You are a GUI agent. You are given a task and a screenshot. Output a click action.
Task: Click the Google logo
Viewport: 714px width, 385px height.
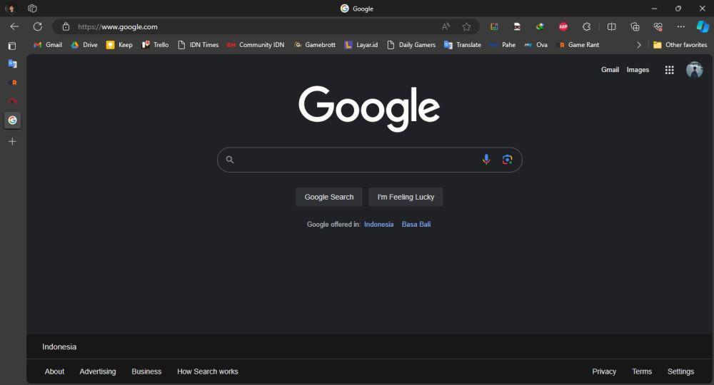click(x=369, y=108)
